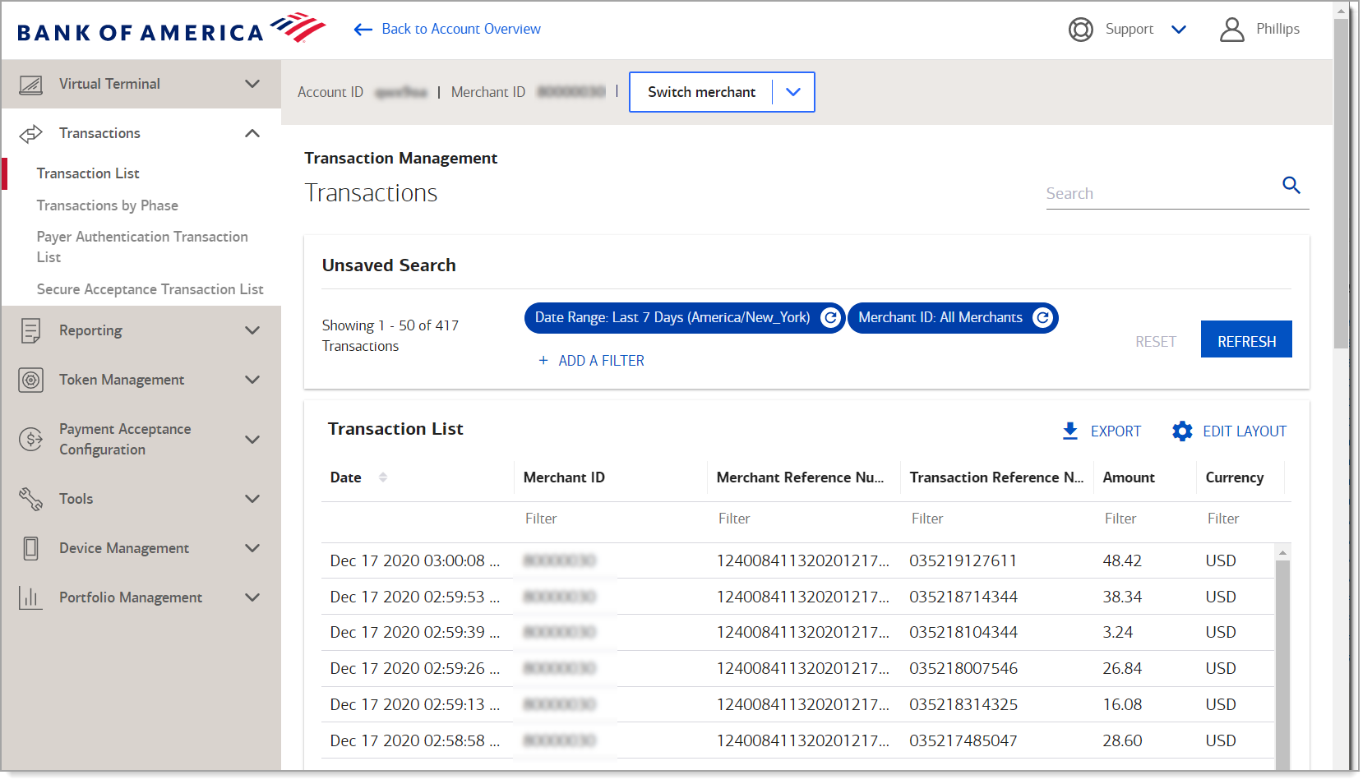Click the REFRESH button

click(1246, 339)
